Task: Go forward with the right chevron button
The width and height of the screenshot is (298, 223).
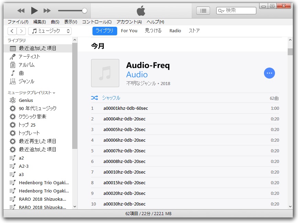Action: [x=21, y=31]
